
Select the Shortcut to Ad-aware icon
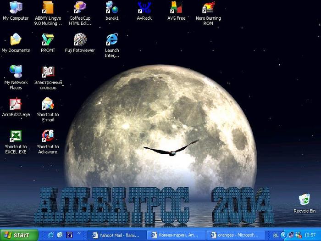(x=48, y=141)
